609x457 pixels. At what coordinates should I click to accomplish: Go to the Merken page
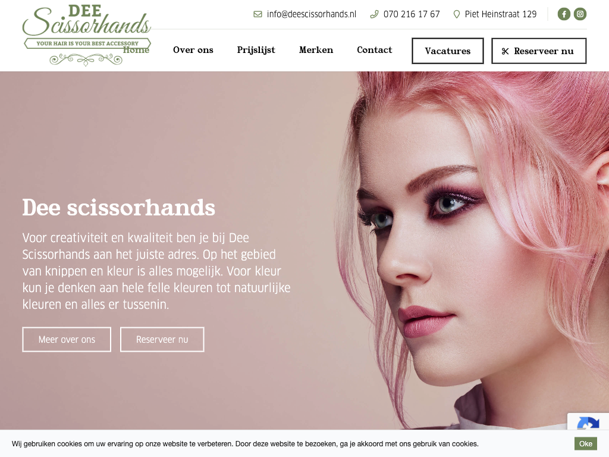tap(316, 50)
